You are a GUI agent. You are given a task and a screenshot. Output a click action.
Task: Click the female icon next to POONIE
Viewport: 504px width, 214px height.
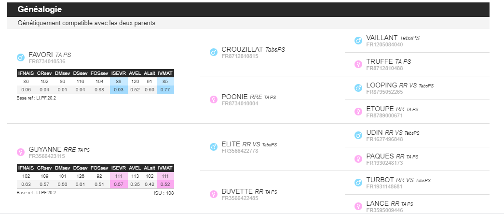click(214, 100)
